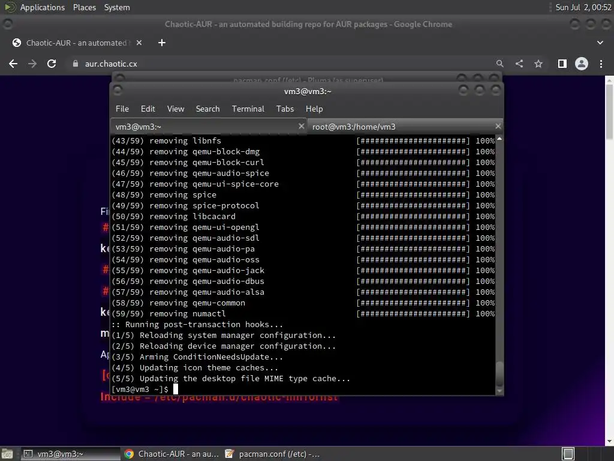Click the terminal scrollbar thumb
Image resolution: width=614 pixels, height=461 pixels.
[499, 374]
